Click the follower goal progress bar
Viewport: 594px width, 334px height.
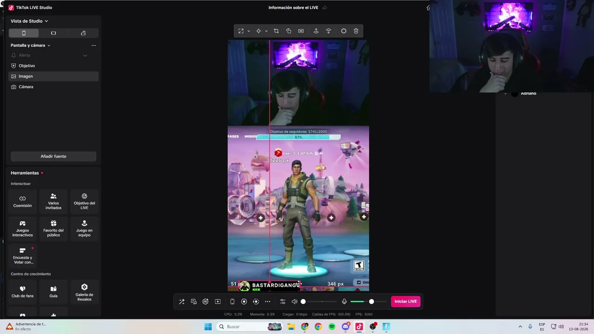click(x=298, y=137)
